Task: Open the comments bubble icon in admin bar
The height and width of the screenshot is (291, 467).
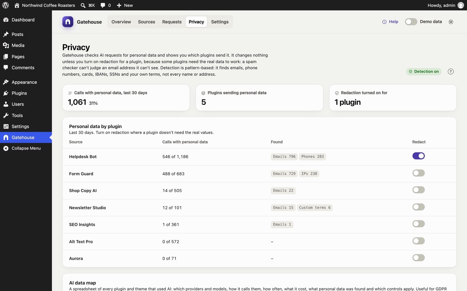Action: [x=103, y=5]
